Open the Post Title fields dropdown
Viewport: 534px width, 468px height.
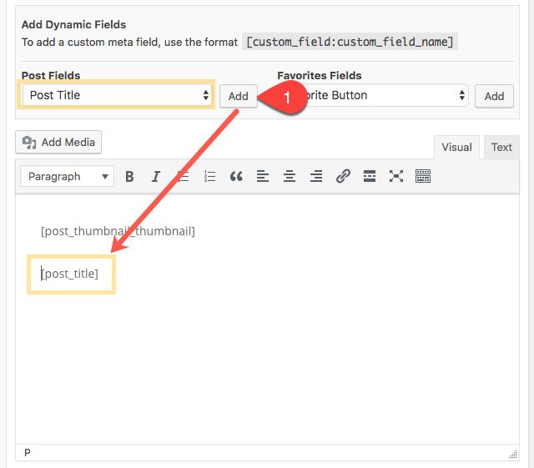[118, 95]
